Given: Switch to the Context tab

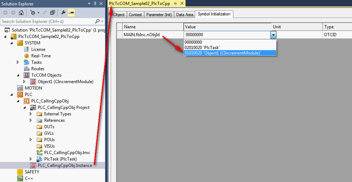Looking at the screenshot, I should click(x=135, y=15).
